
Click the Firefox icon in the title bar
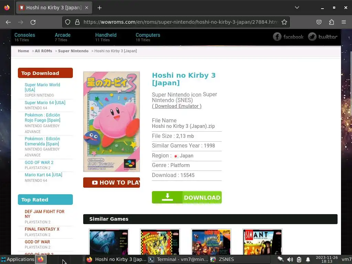pos(7,8)
